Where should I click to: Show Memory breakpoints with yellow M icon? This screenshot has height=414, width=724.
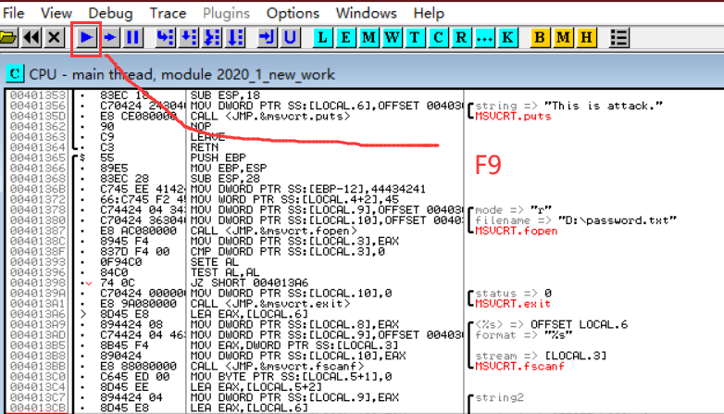(563, 37)
